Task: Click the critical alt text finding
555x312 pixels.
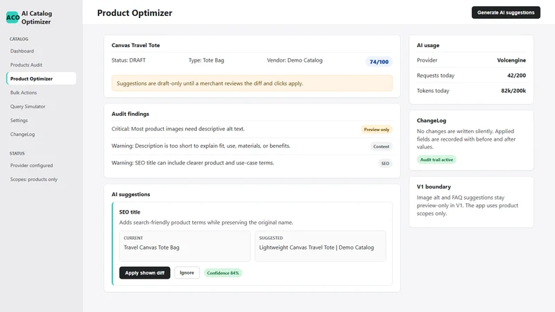Action: (x=178, y=129)
